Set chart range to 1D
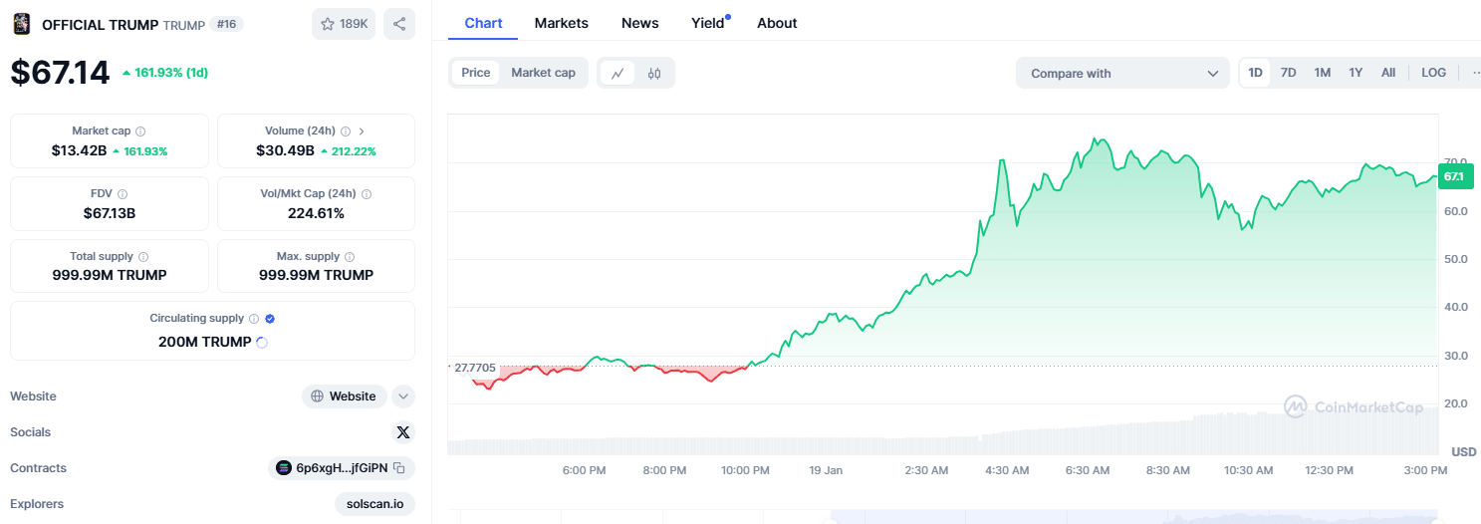The height and width of the screenshot is (524, 1481). pos(1256,73)
